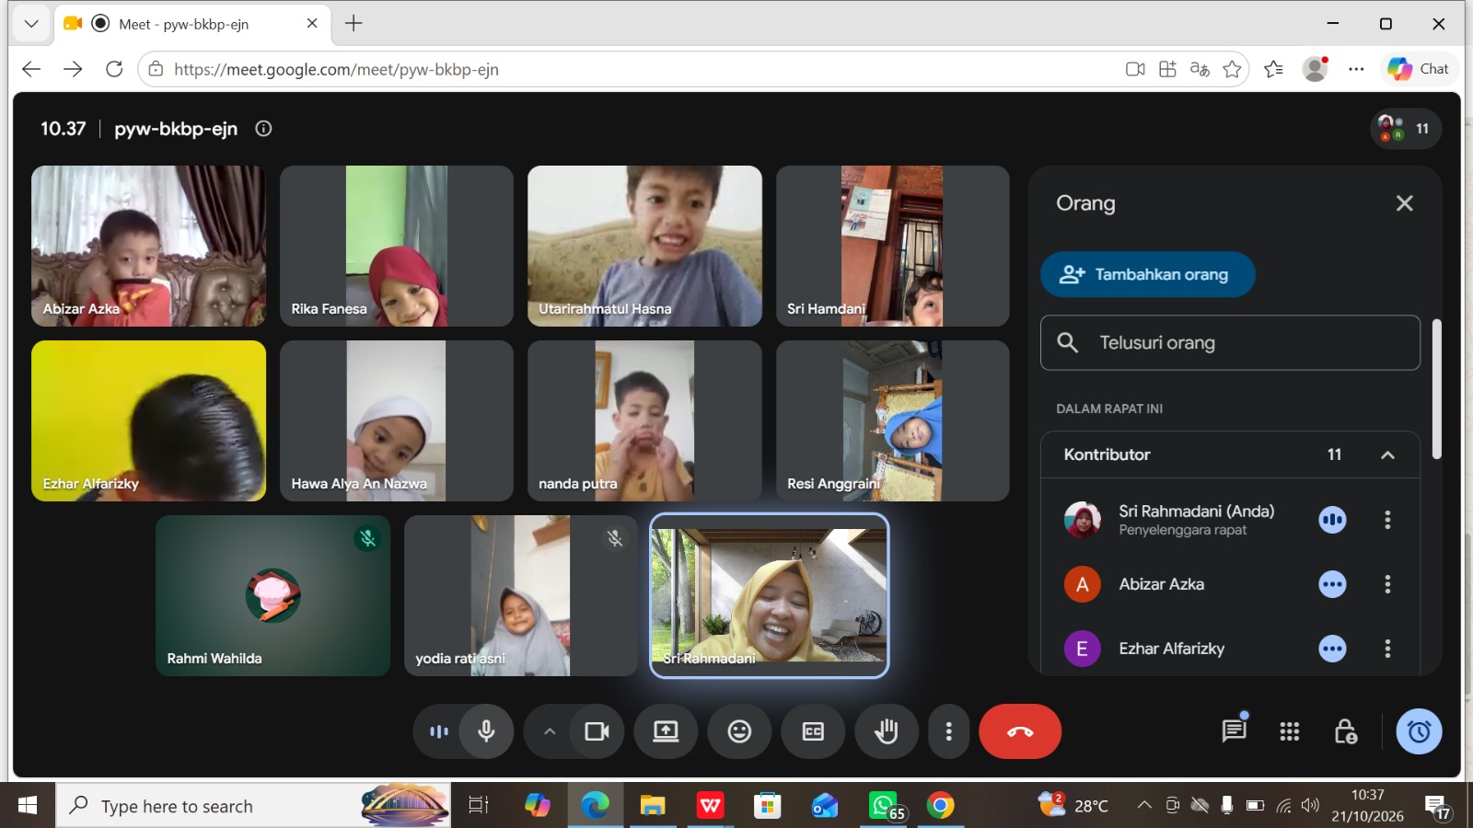Collapse the Kontributor section
Viewport: 1473px width, 828px height.
1387,454
